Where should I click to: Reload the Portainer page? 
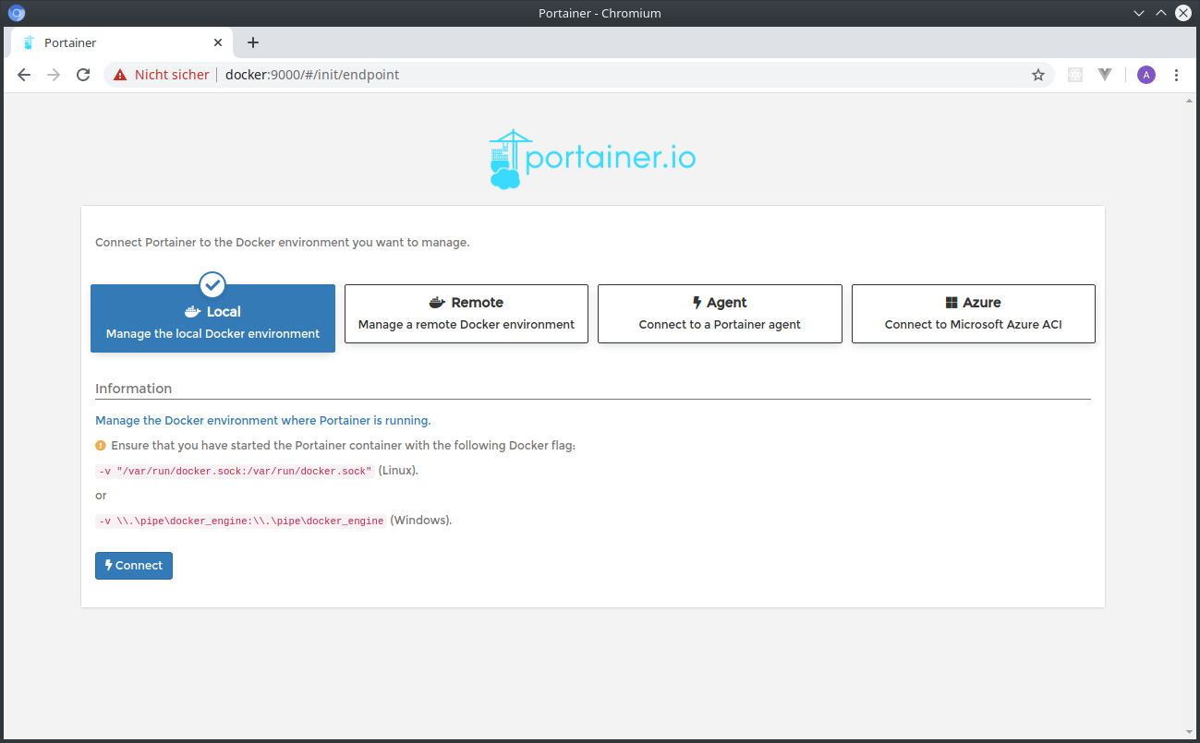pos(83,75)
